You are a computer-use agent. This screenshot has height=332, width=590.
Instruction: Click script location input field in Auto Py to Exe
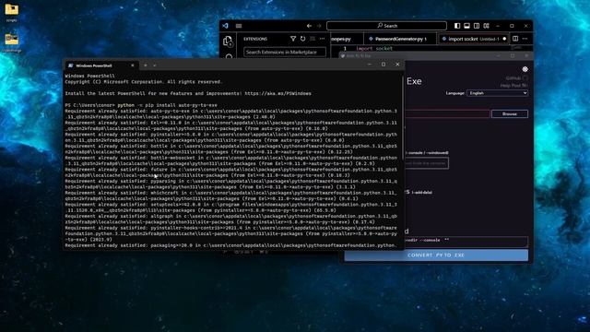pyautogui.click(x=447, y=113)
